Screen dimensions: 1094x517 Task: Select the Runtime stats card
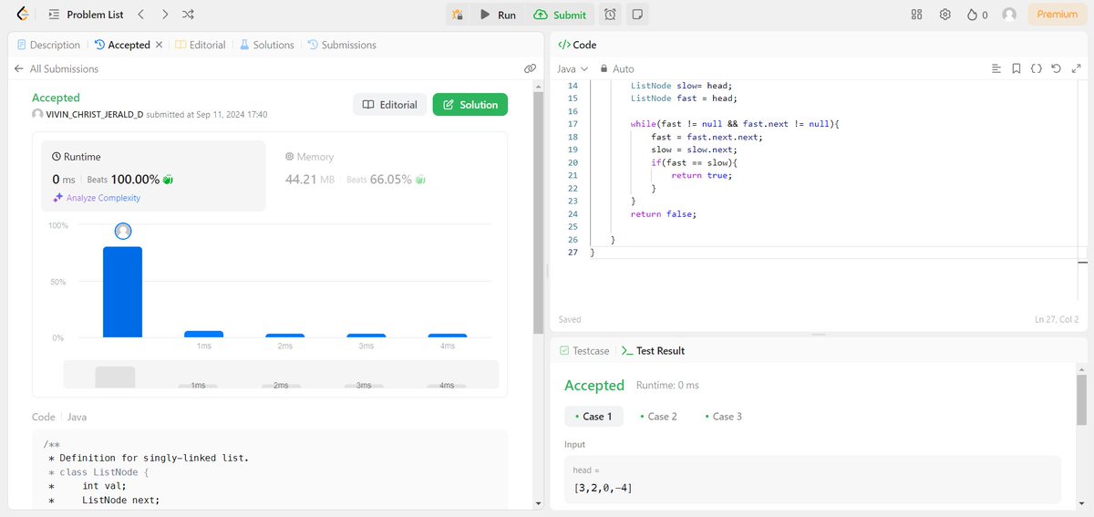click(153, 176)
